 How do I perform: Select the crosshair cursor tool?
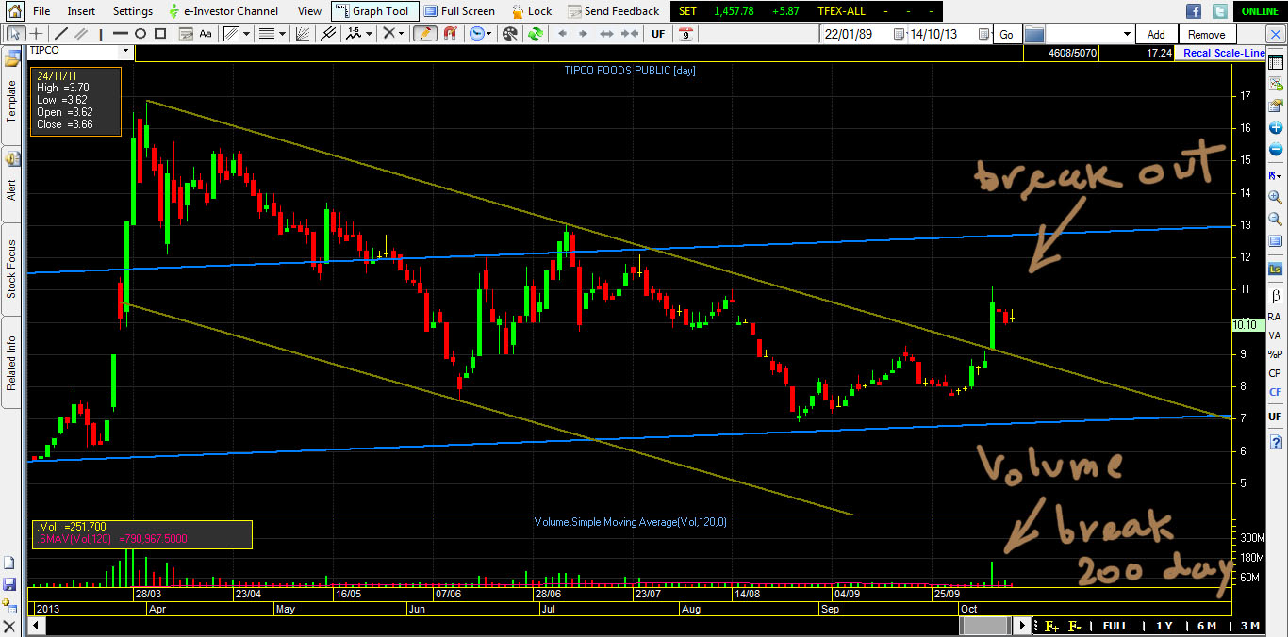pyautogui.click(x=35, y=33)
